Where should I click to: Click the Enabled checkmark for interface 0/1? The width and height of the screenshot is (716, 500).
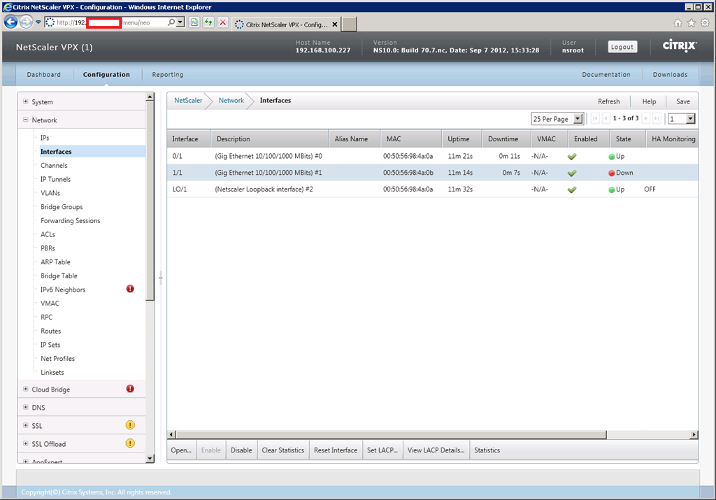click(x=571, y=156)
